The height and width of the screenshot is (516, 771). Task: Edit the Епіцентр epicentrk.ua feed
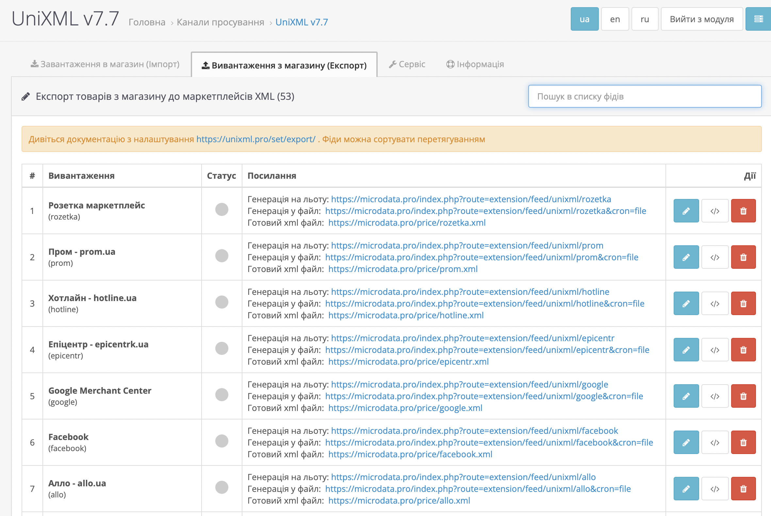(x=686, y=350)
